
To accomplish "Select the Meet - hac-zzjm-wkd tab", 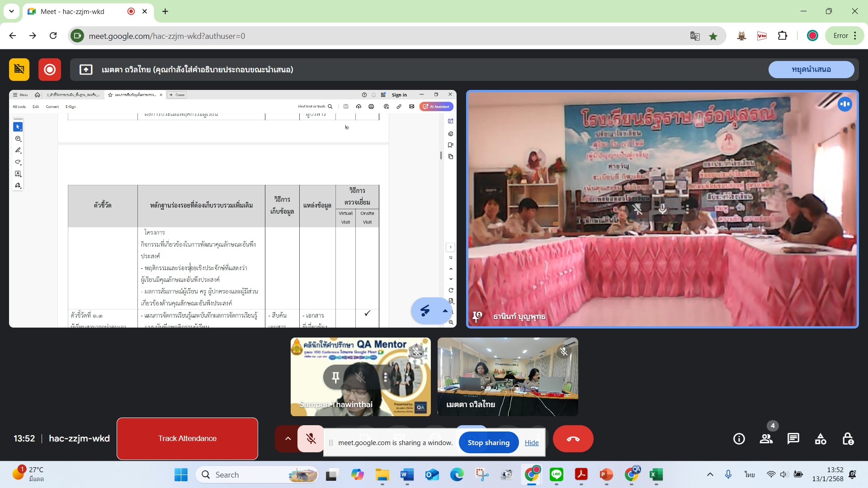I will coord(87,11).
